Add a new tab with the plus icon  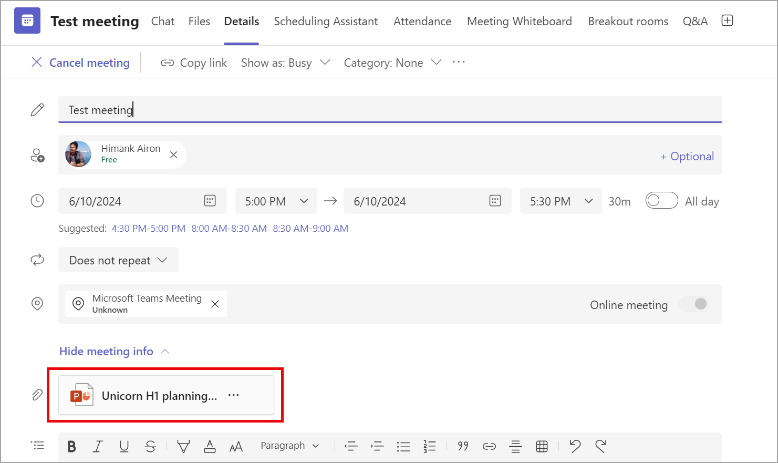click(x=727, y=20)
